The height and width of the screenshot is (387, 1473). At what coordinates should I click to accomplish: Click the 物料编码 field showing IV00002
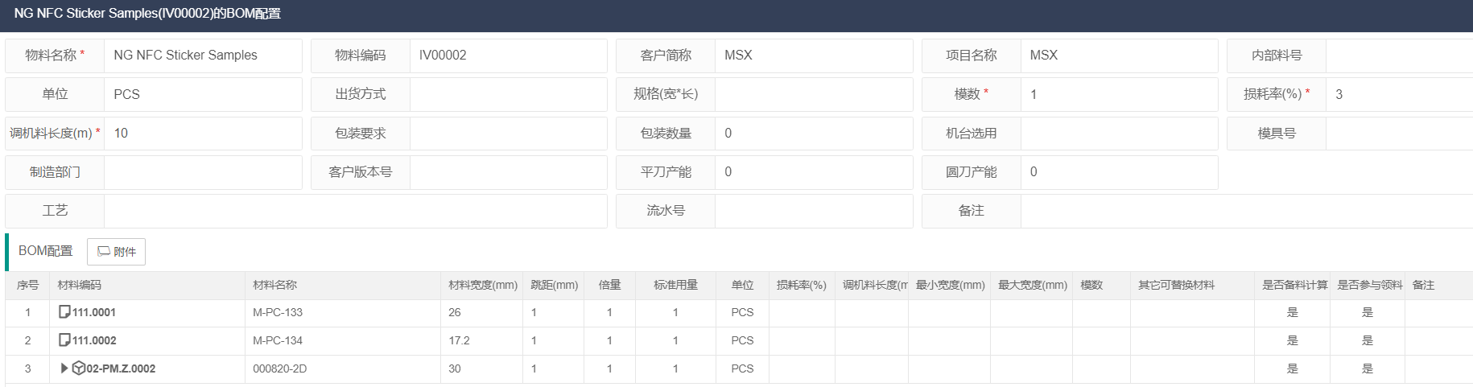(508, 56)
